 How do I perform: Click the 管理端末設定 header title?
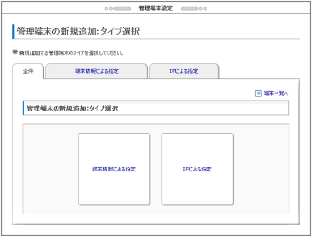click(156, 9)
